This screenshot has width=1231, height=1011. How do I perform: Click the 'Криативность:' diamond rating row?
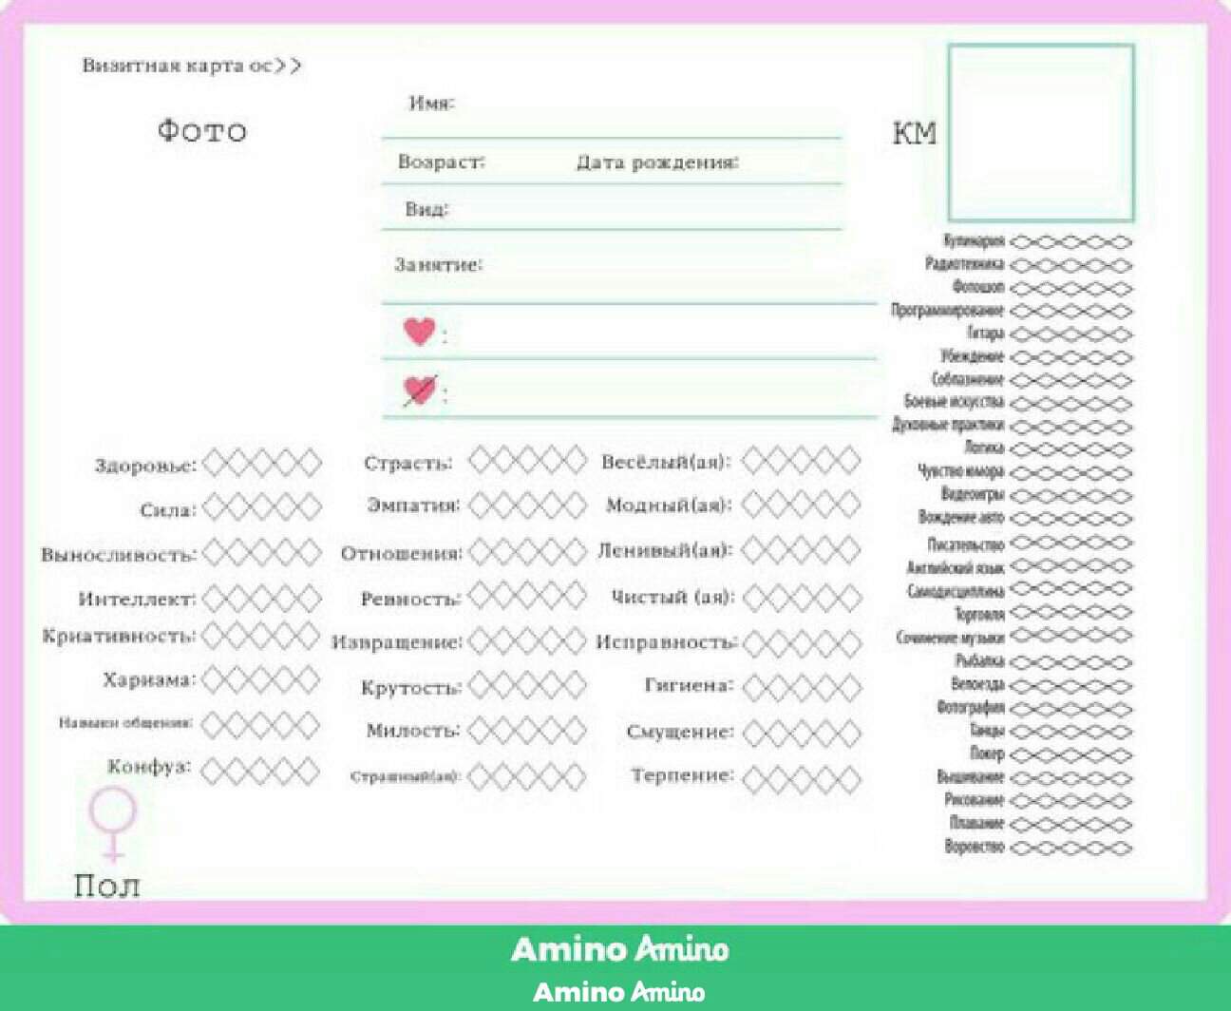[x=261, y=636]
